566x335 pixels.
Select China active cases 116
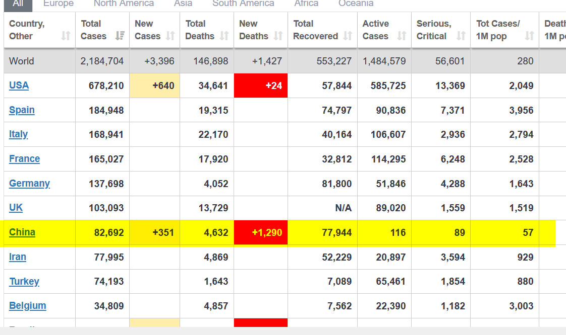coord(398,232)
